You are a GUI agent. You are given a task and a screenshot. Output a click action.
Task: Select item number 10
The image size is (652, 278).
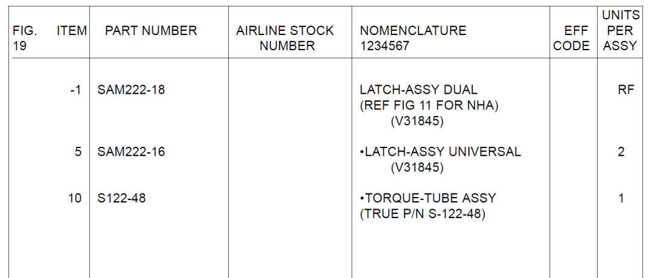pos(75,198)
